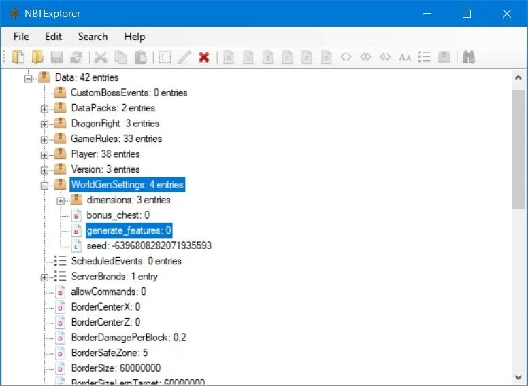Viewport: 528px width, 386px height.
Task: Click the Paste clipboard icon
Action: pos(140,57)
